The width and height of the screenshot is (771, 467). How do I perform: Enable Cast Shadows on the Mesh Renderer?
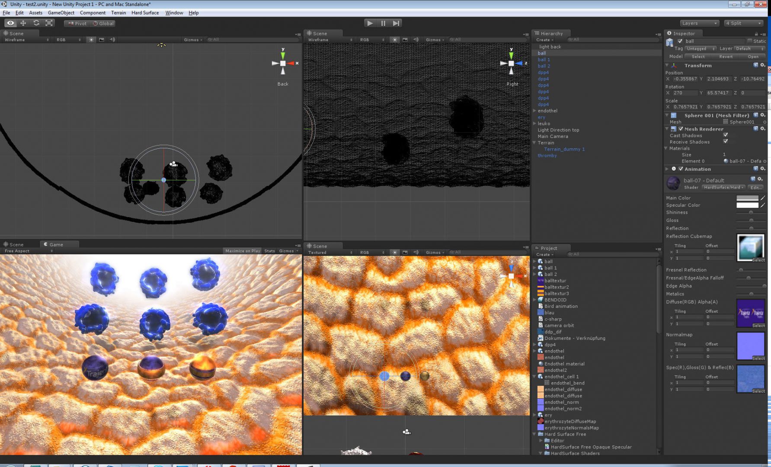[x=726, y=135]
